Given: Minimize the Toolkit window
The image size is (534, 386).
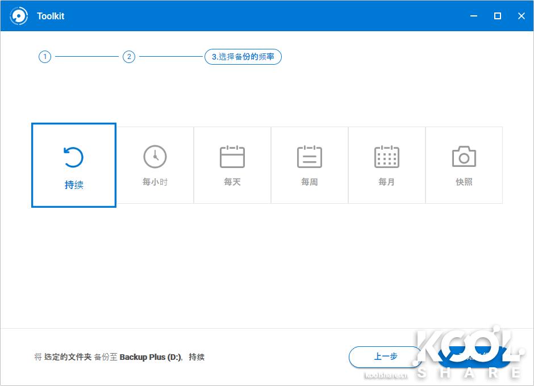Looking at the screenshot, I should tap(474, 16).
